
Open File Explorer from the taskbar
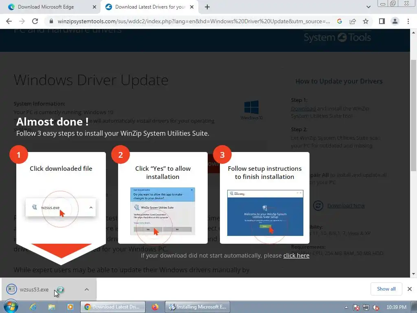click(52, 307)
